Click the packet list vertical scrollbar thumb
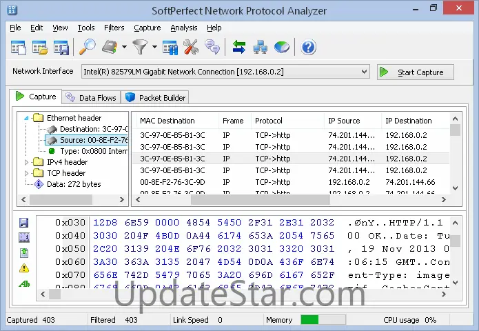Image resolution: width=479 pixels, height=331 pixels. tap(455, 130)
